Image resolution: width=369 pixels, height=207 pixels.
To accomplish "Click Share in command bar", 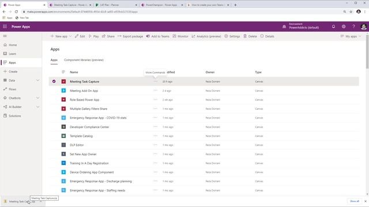I will click(108, 36).
